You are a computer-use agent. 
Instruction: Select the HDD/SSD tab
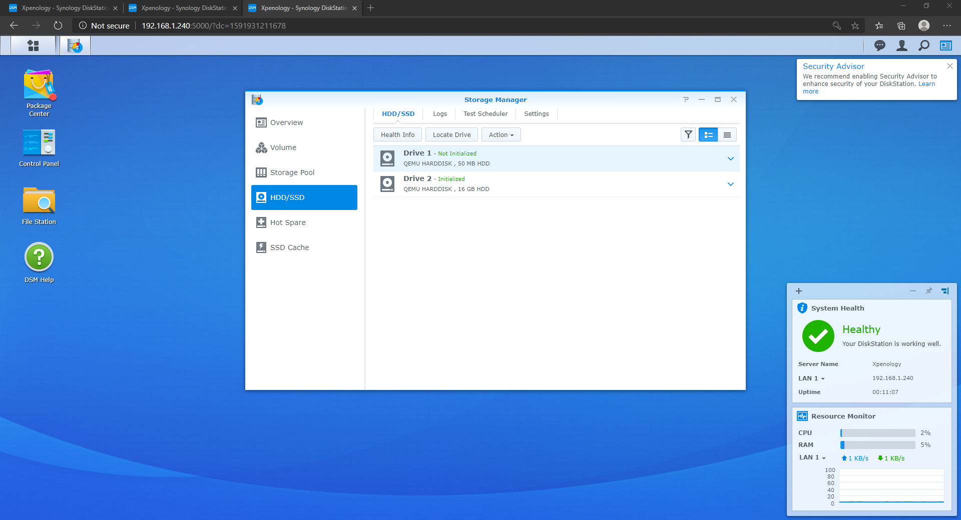tap(398, 114)
